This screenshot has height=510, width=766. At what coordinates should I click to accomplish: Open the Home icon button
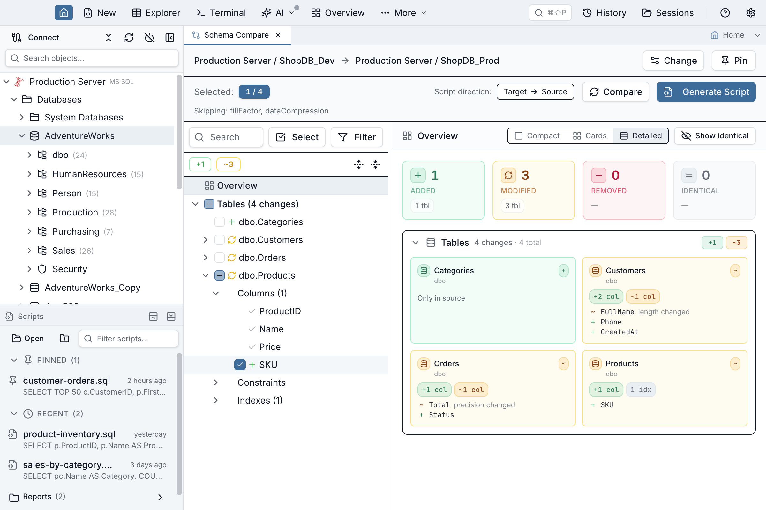[64, 13]
